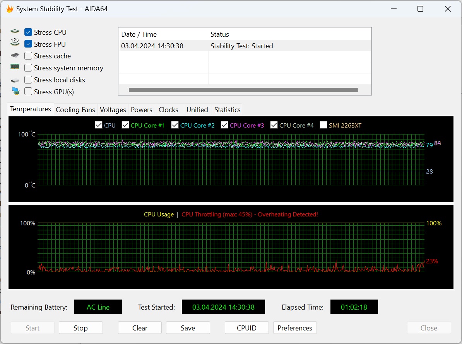Screen dimensions: 462x344
Task: Click the CPUID button
Action: tap(246, 328)
